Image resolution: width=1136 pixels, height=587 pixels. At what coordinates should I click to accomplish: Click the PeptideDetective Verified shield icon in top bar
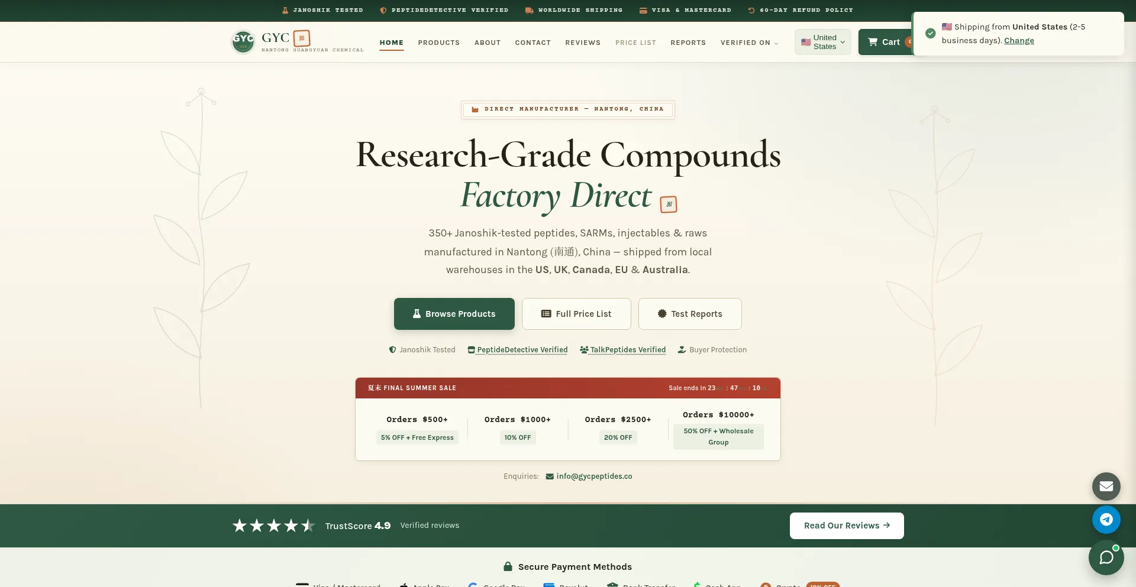click(383, 10)
